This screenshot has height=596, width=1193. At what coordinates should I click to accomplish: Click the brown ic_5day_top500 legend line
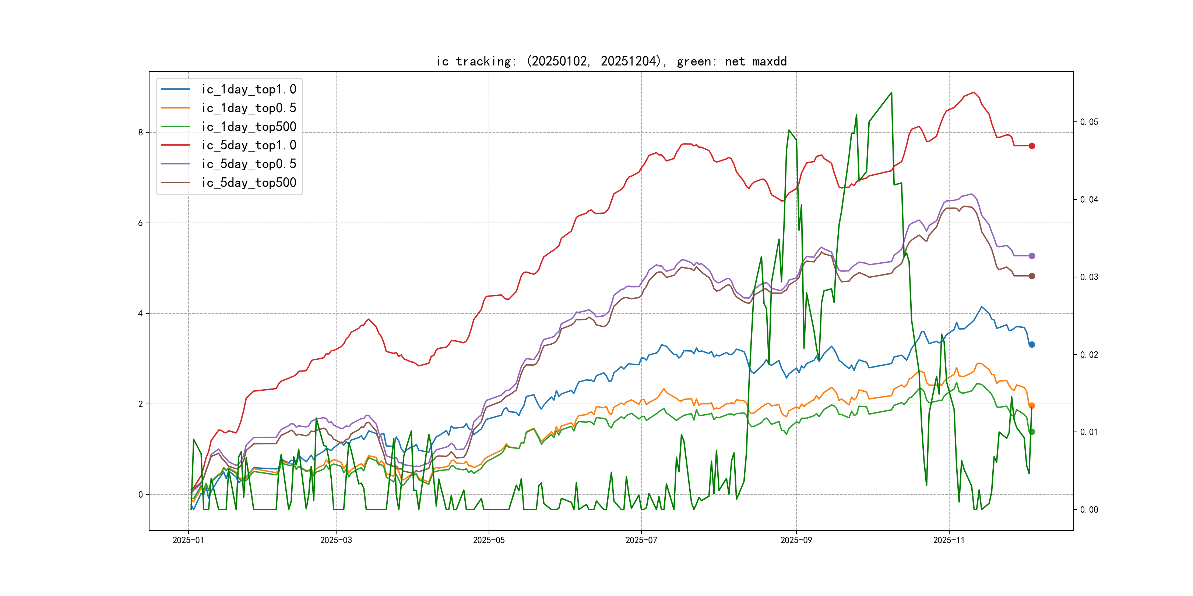pyautogui.click(x=175, y=183)
